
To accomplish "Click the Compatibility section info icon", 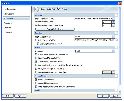I will pos(116,76).
